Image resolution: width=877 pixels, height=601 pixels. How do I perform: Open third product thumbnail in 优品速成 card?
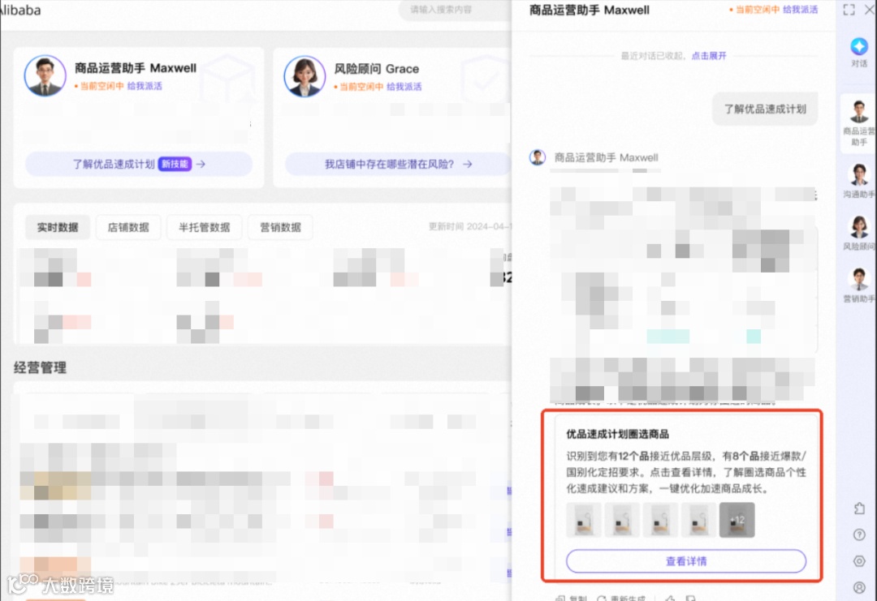660,520
